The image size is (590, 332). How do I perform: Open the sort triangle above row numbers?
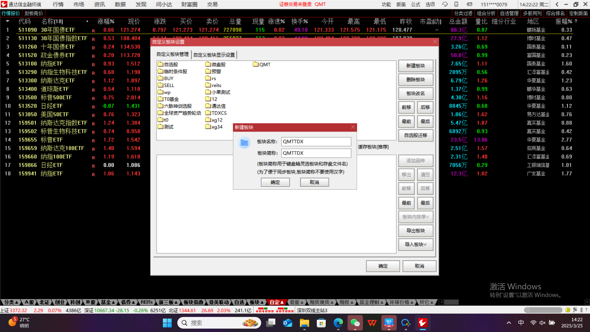(7, 21)
